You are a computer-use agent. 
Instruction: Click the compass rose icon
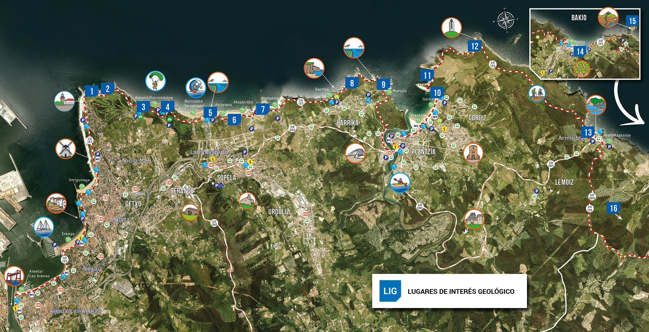[505, 20]
